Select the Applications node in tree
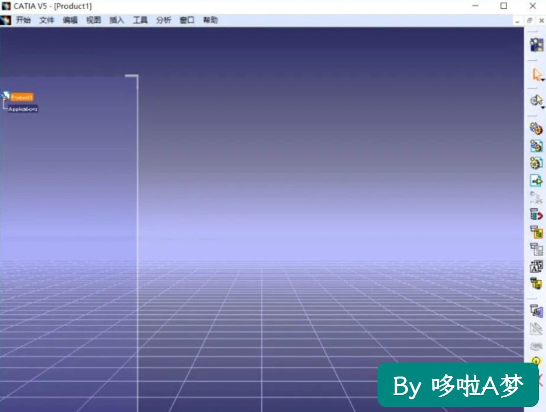This screenshot has width=546, height=412. coord(23,109)
